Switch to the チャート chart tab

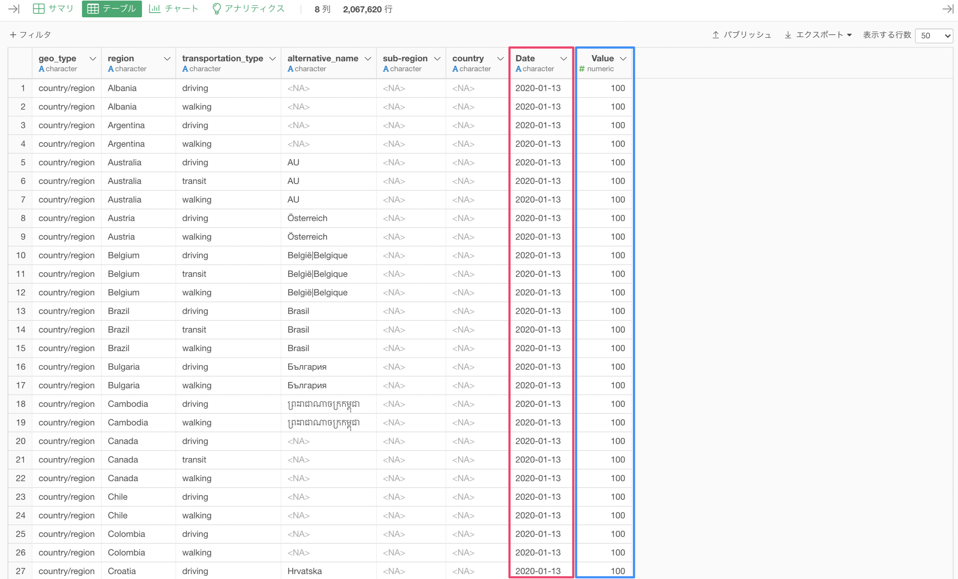[174, 9]
